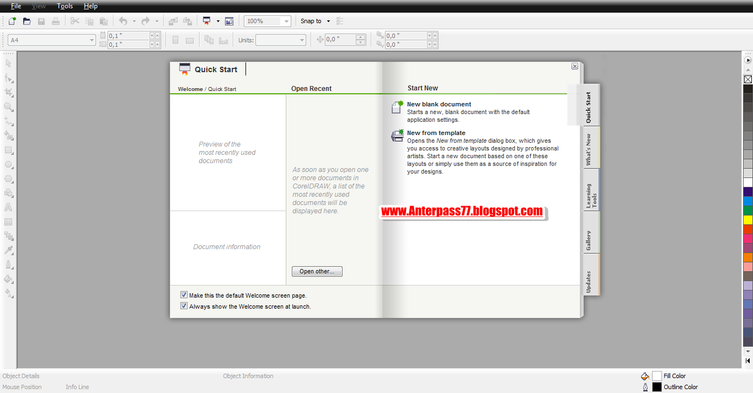Image resolution: width=753 pixels, height=393 pixels.
Task: Click the Options icon beside Snap to
Action: coord(340,21)
